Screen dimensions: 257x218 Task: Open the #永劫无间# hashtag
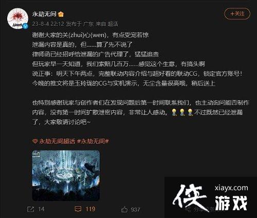point(93,141)
